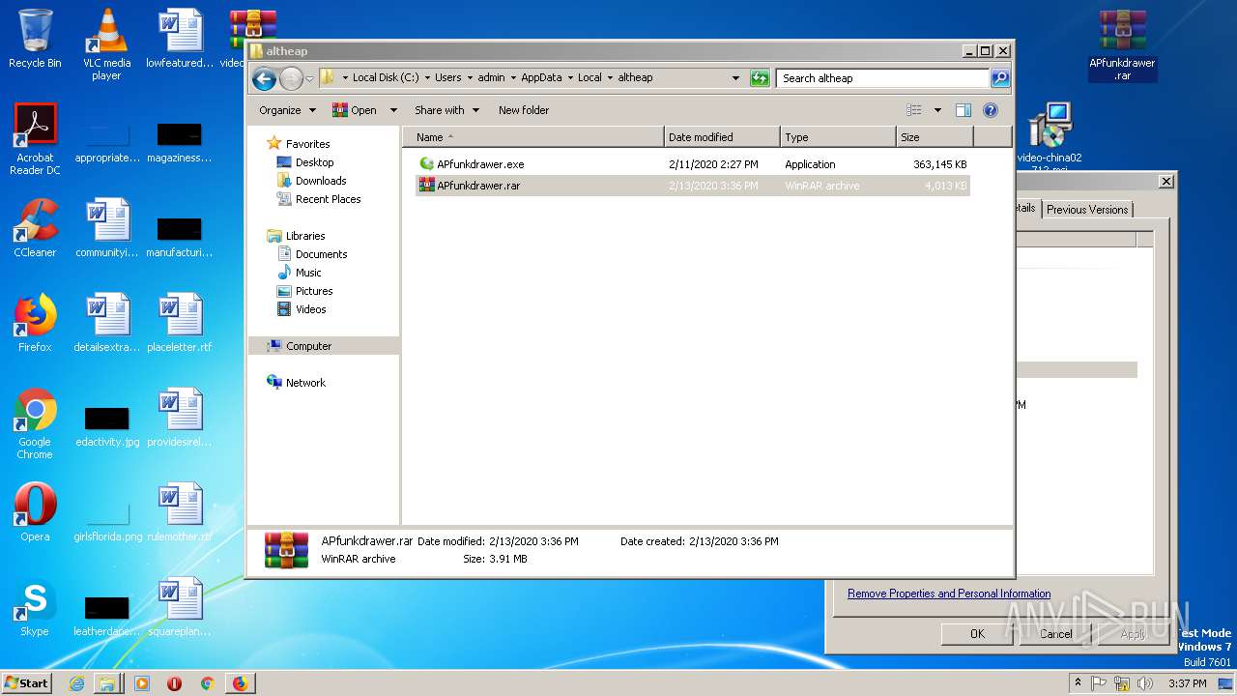Click the taskbar clock showing 3:37 PM

(x=1188, y=683)
